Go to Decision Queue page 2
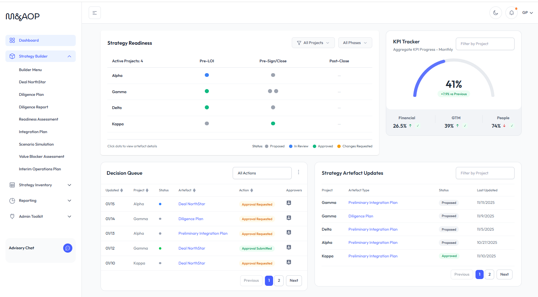This screenshot has width=538, height=297. (279, 280)
